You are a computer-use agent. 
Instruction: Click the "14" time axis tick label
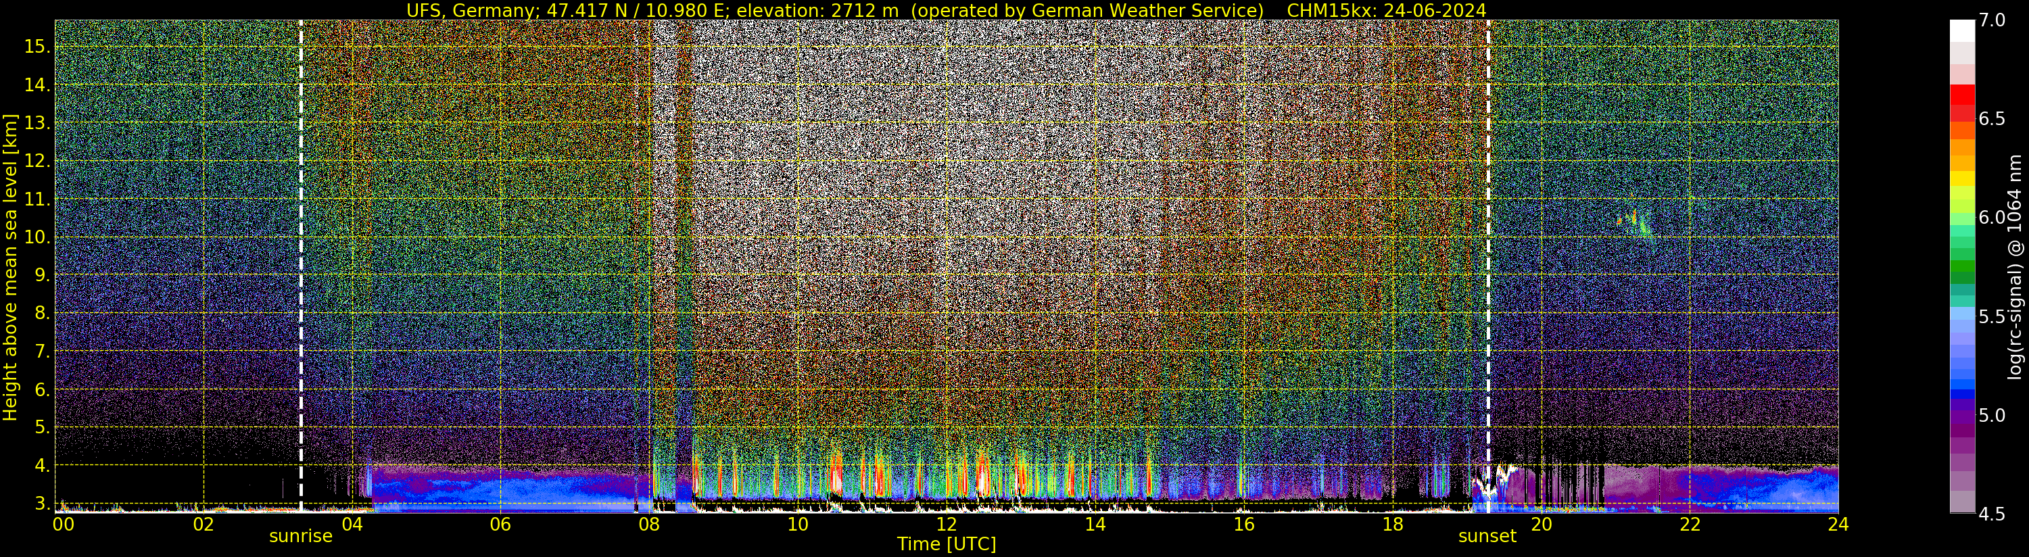[x=1095, y=524]
